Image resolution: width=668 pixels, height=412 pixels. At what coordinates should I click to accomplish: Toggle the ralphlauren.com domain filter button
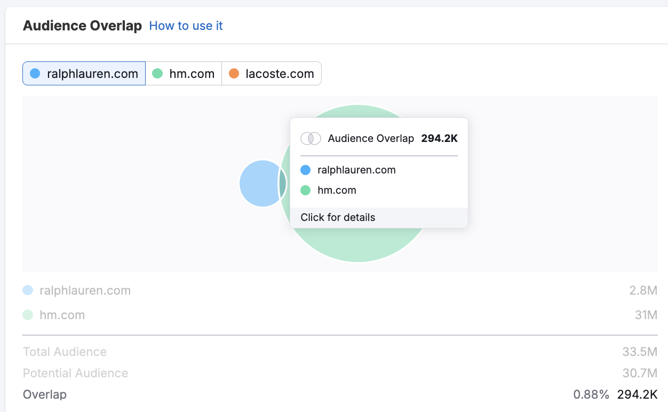(x=84, y=74)
